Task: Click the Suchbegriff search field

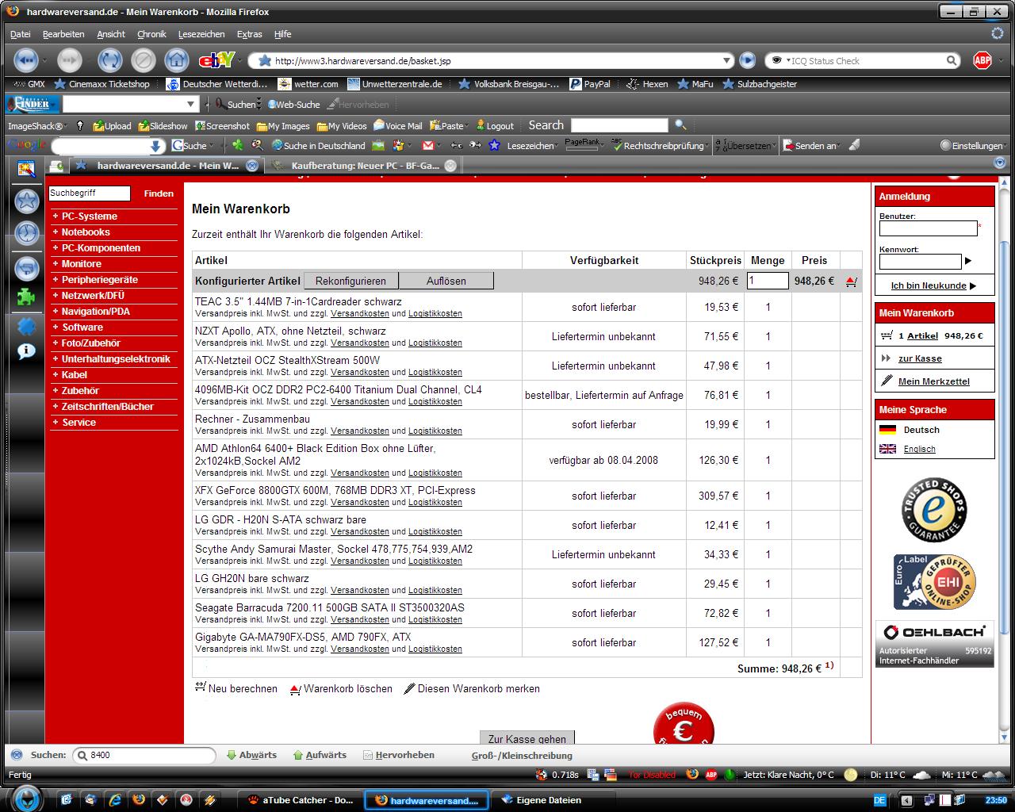Action: 89,193
